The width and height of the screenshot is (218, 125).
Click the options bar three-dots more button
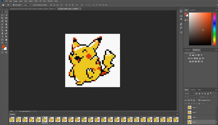(82, 5)
